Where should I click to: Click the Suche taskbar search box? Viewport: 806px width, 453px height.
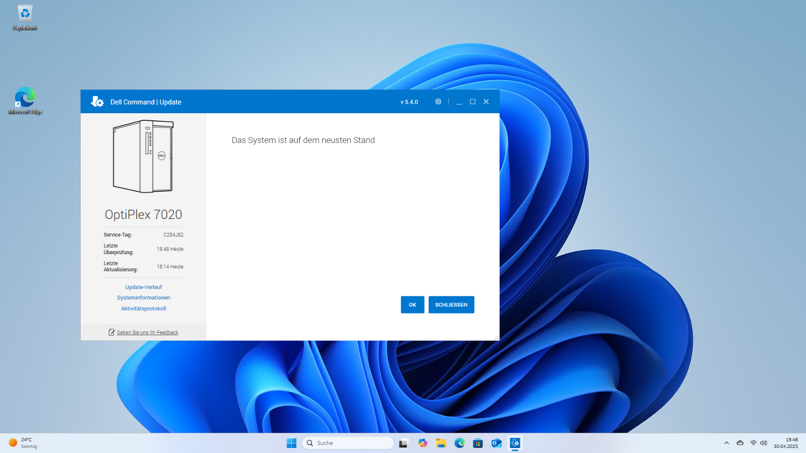tap(348, 443)
